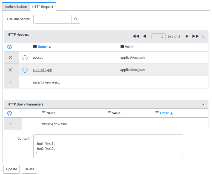Viewport: 212px width, 175px height.
Task: Click plus icon to add query parameter
Action: tap(10, 124)
